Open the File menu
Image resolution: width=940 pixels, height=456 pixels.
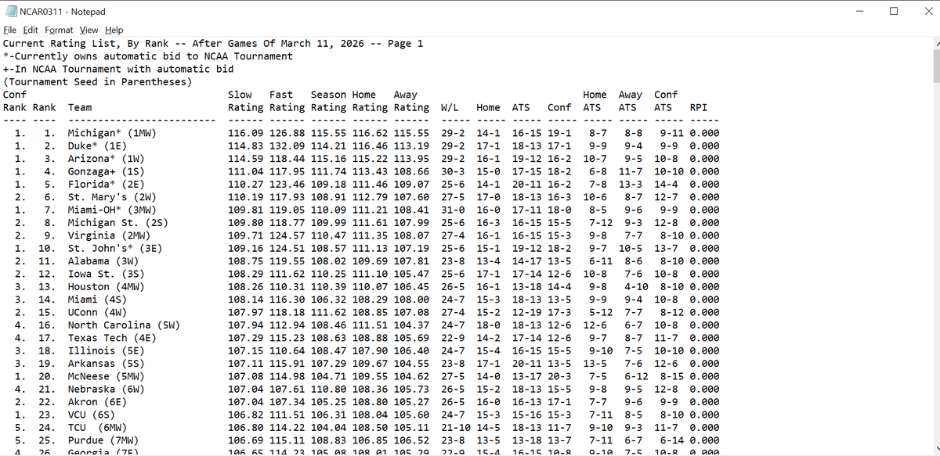[11, 30]
